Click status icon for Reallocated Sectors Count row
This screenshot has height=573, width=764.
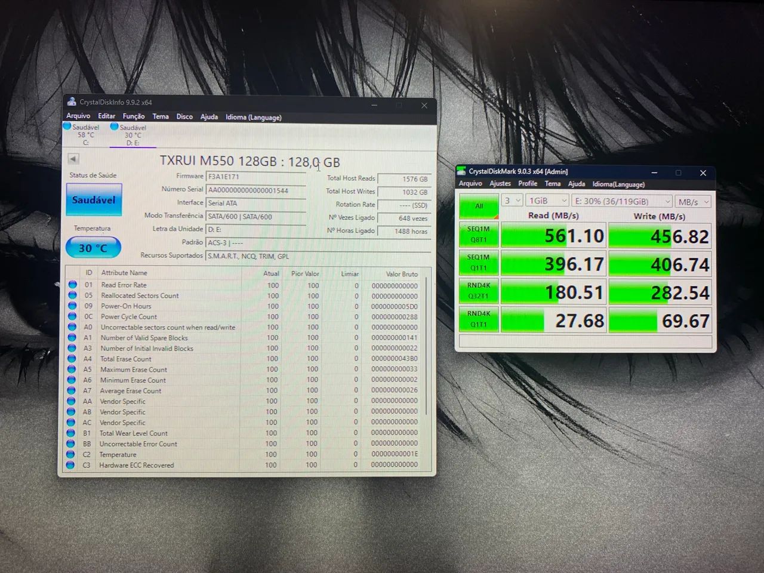click(x=73, y=295)
